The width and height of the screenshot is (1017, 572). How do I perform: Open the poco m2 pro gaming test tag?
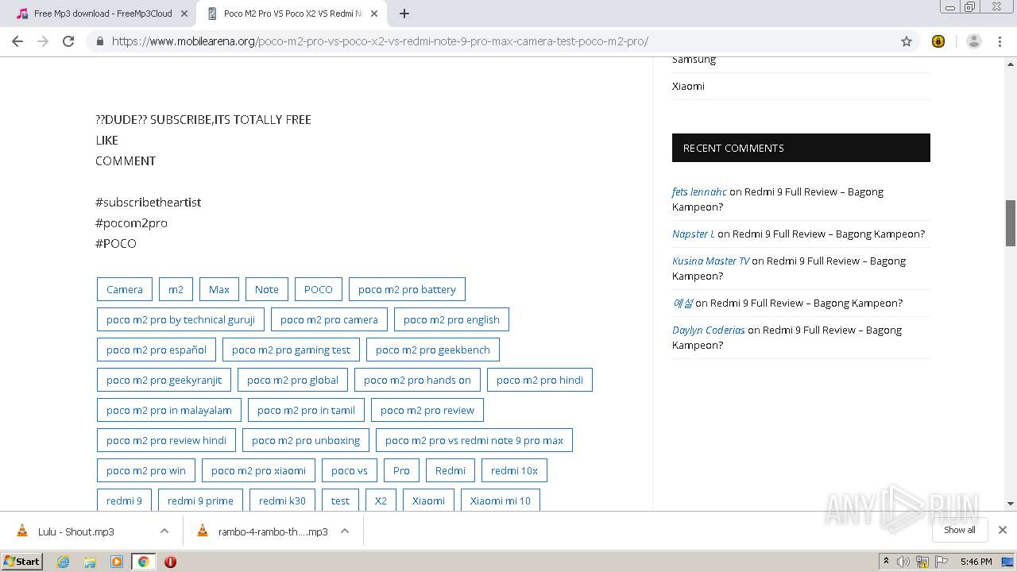click(x=291, y=350)
